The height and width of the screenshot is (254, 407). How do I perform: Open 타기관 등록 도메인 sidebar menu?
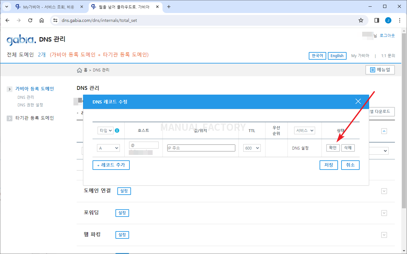pyautogui.click(x=35, y=118)
